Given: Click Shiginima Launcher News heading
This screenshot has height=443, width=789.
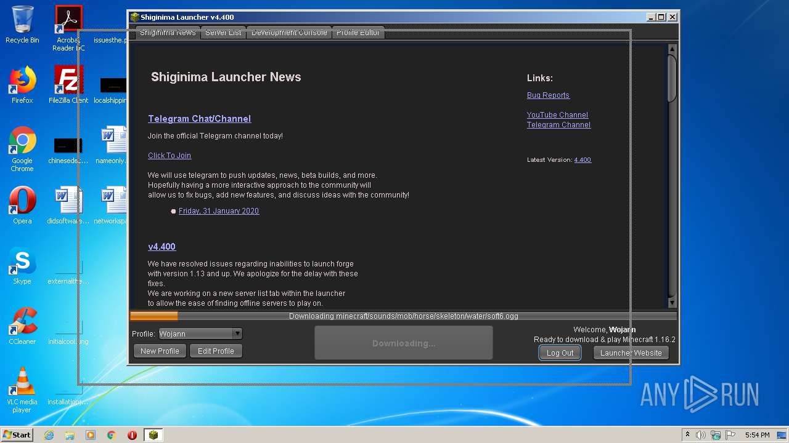Looking at the screenshot, I should pyautogui.click(x=226, y=77).
